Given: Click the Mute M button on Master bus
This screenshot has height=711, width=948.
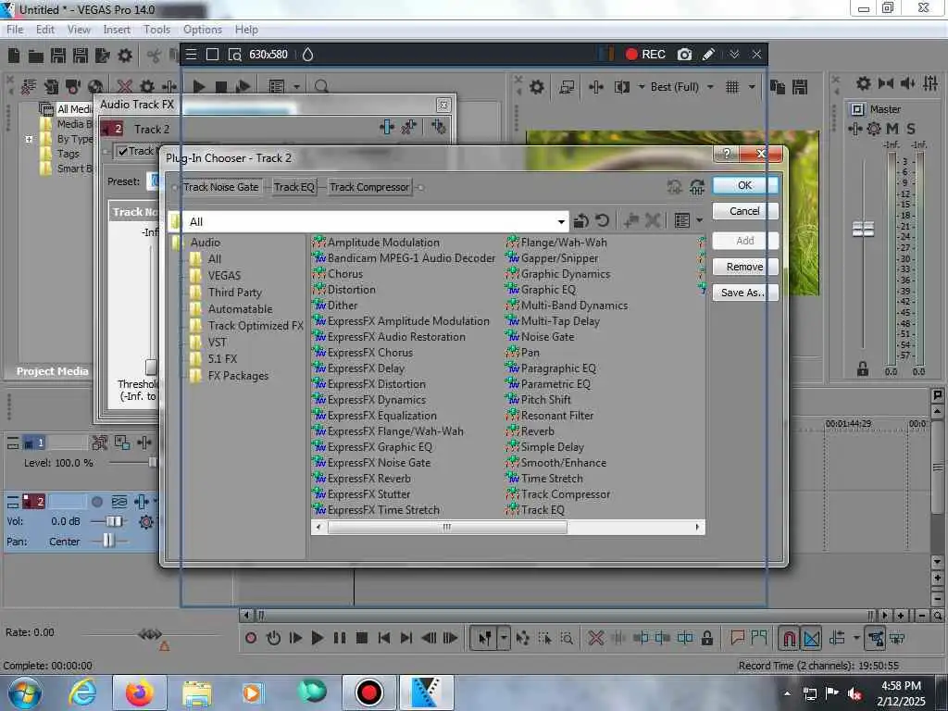Looking at the screenshot, I should [892, 129].
